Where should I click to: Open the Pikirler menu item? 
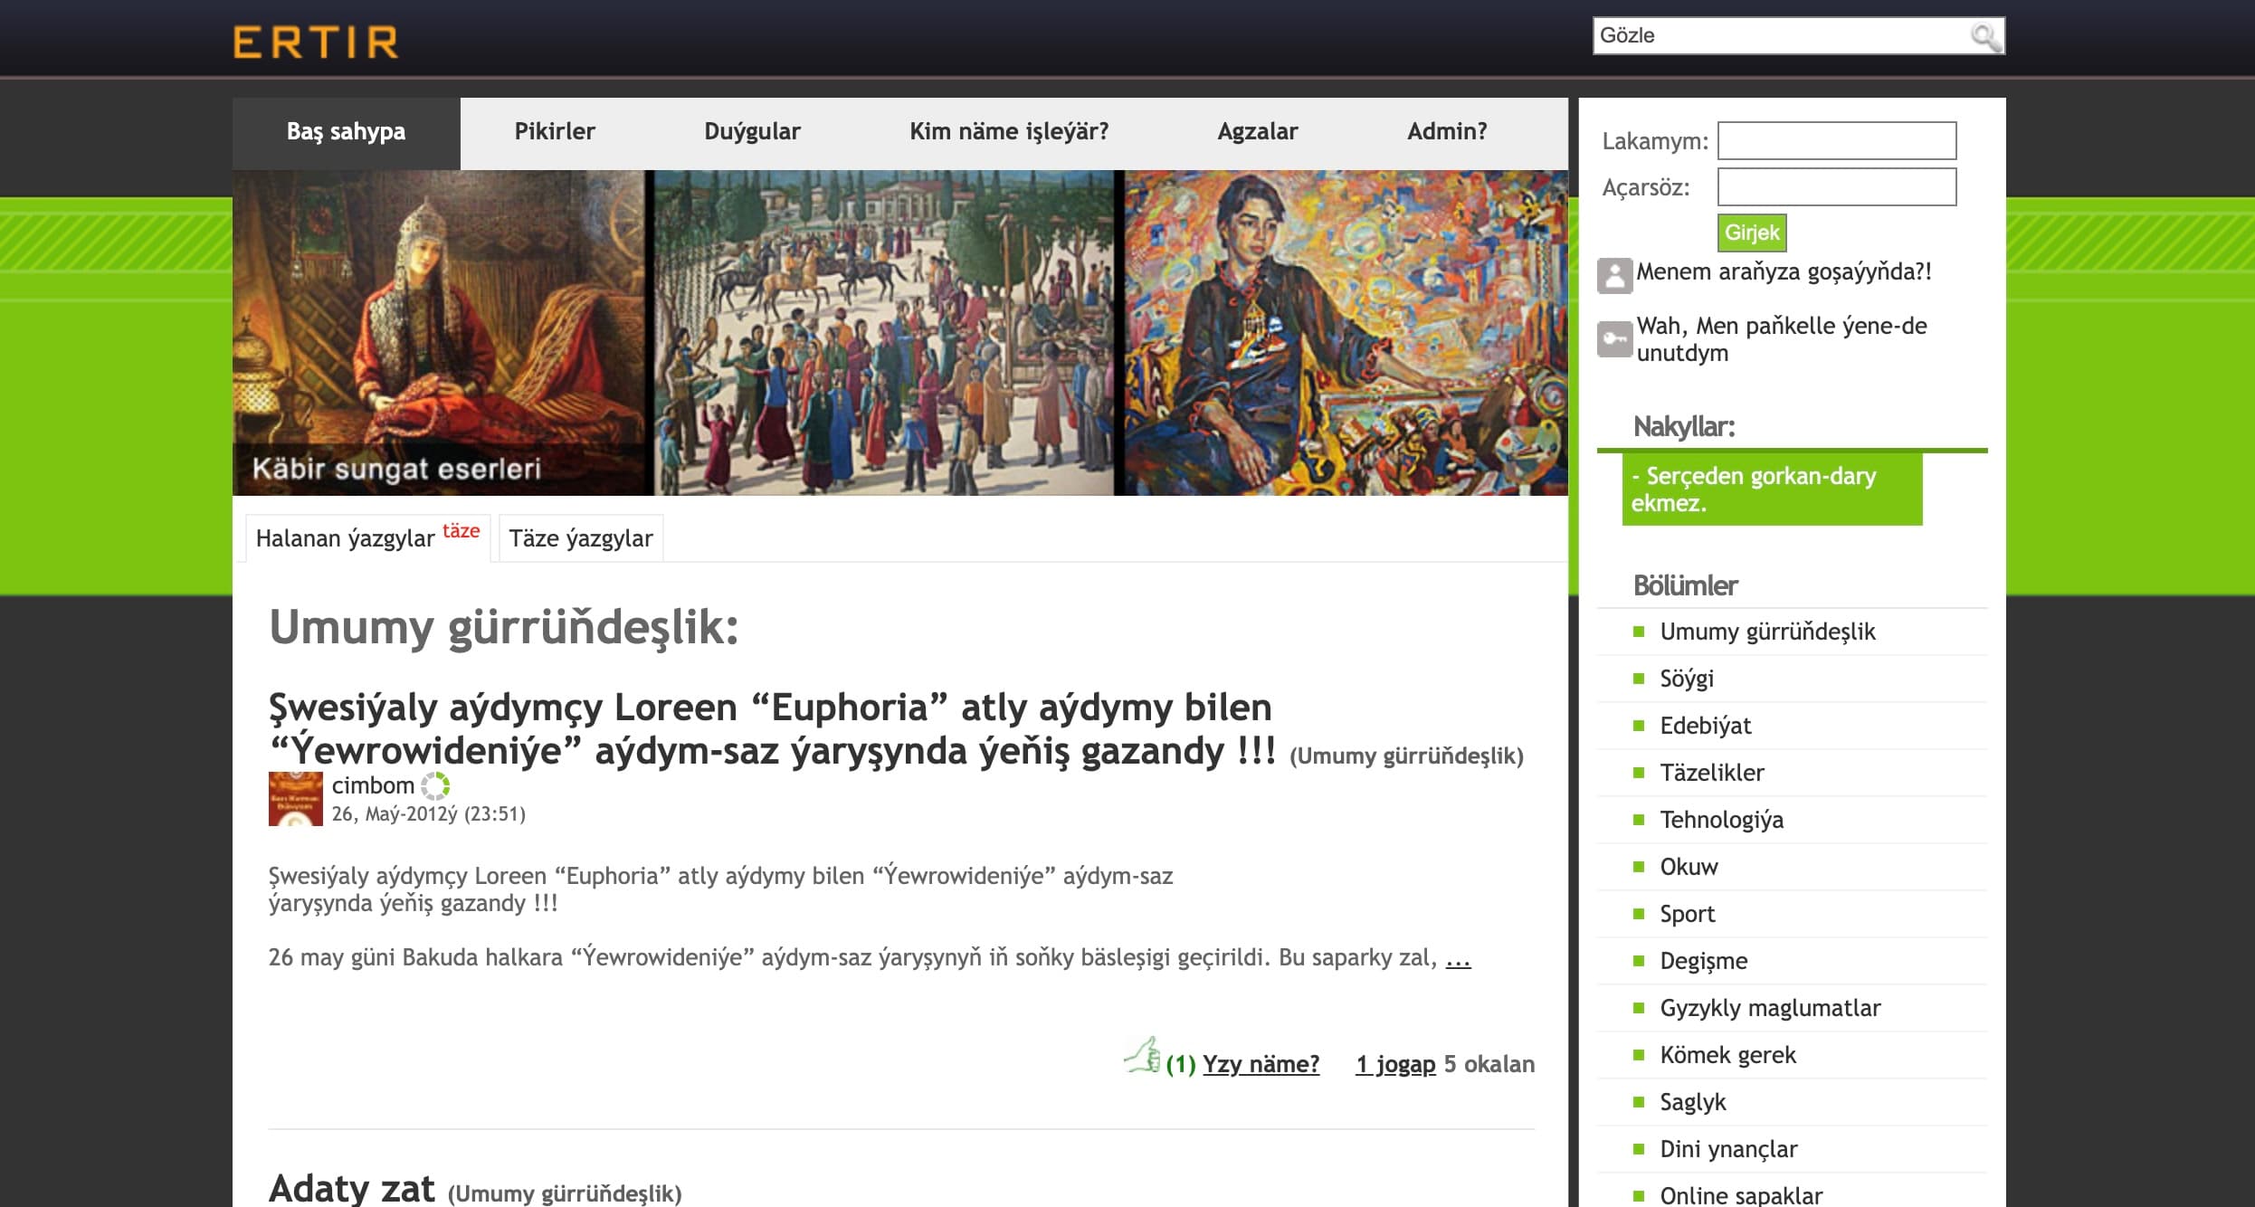point(555,132)
